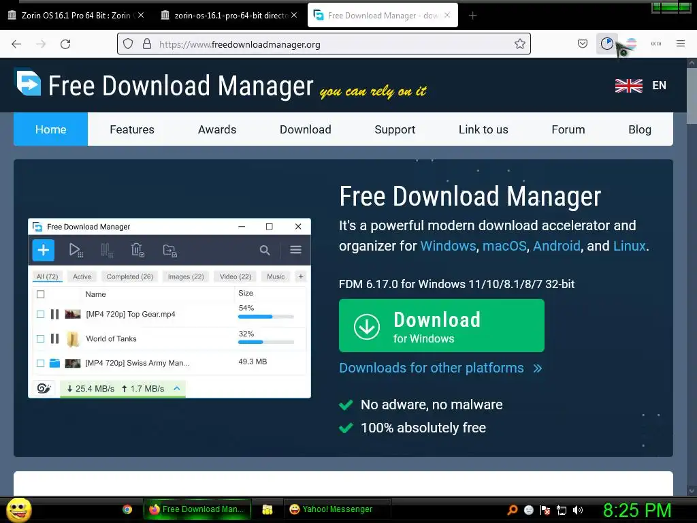
Task: Open the clock-shaped extension icon
Action: [606, 44]
